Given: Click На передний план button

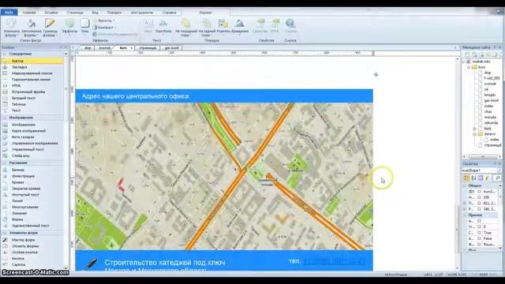Looking at the screenshot, I should coord(186,28).
